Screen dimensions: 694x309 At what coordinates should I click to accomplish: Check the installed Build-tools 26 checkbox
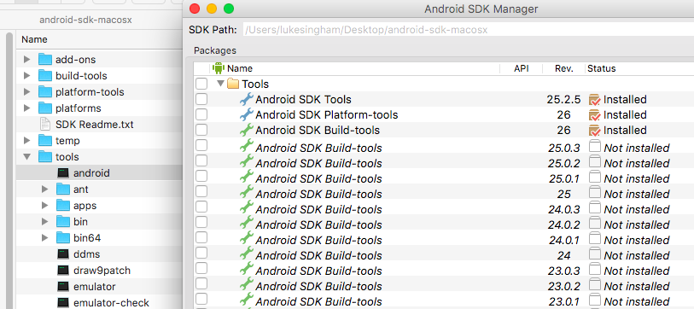pyautogui.click(x=201, y=130)
